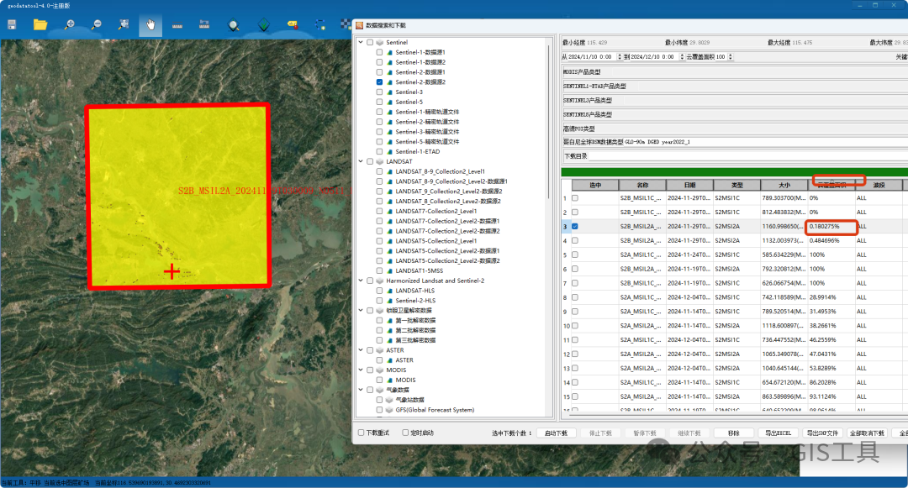The image size is (908, 488).
Task: Click the ASTER child layer icon
Action: tap(390, 360)
